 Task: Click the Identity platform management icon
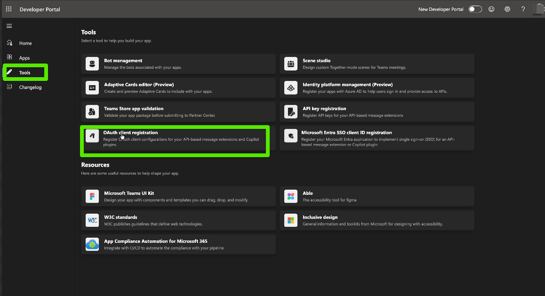click(290, 88)
